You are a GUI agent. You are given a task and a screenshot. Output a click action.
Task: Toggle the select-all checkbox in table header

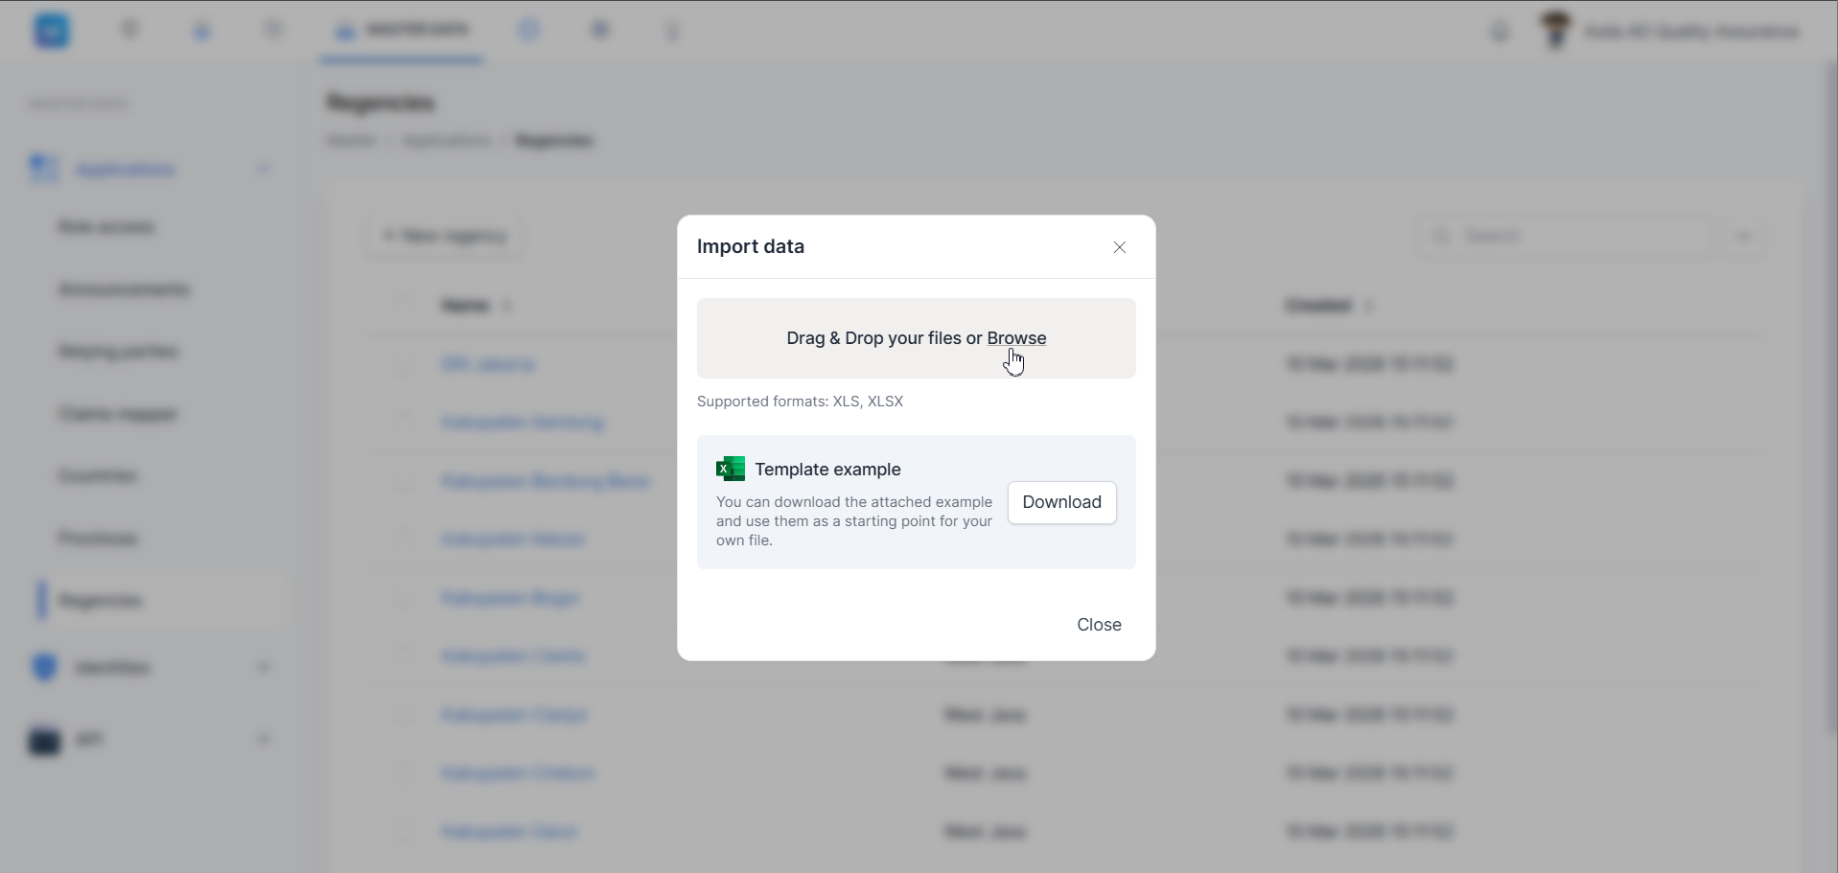click(x=403, y=305)
